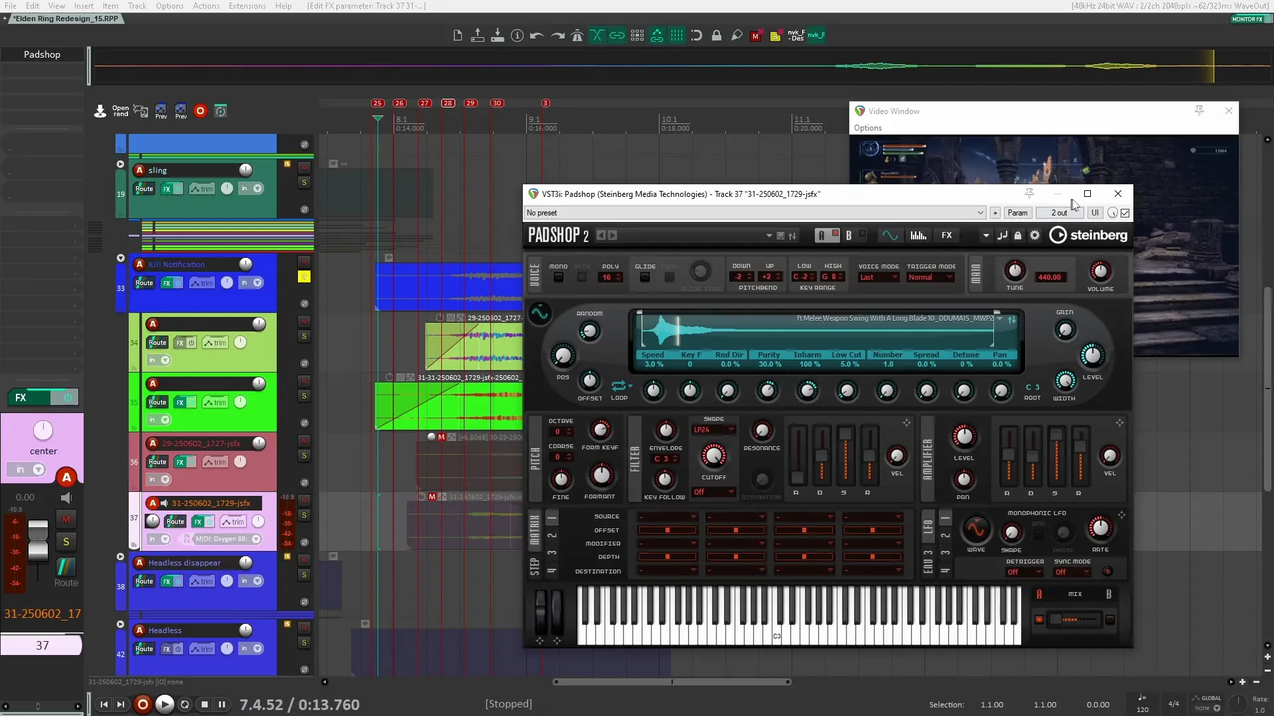This screenshot has width=1274, height=716.
Task: Adjust the Cutoff knob in the Filter section
Action: pos(713,456)
